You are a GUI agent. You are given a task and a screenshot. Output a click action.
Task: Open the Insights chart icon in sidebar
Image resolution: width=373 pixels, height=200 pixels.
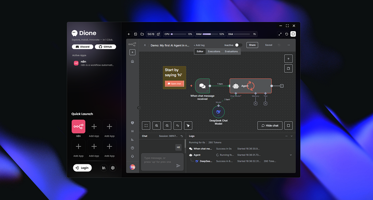(133, 140)
